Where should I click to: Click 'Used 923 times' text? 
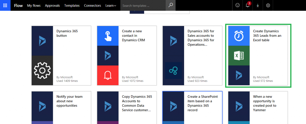[198, 81]
